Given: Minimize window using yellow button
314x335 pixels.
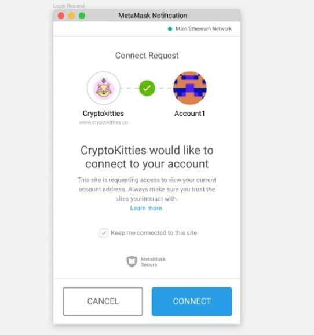Looking at the screenshot, I should (71, 16).
